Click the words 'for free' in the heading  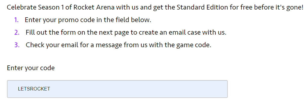(x=239, y=7)
